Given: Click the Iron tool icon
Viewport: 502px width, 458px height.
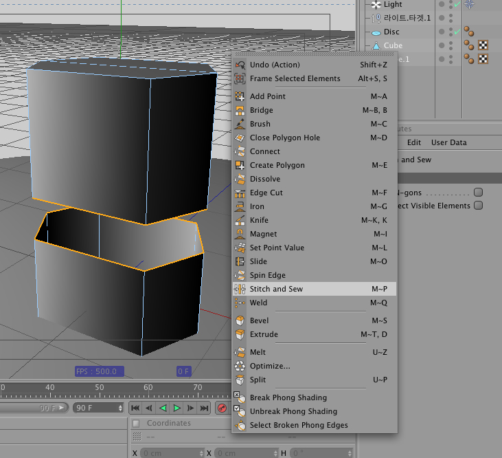Looking at the screenshot, I should tap(240, 206).
